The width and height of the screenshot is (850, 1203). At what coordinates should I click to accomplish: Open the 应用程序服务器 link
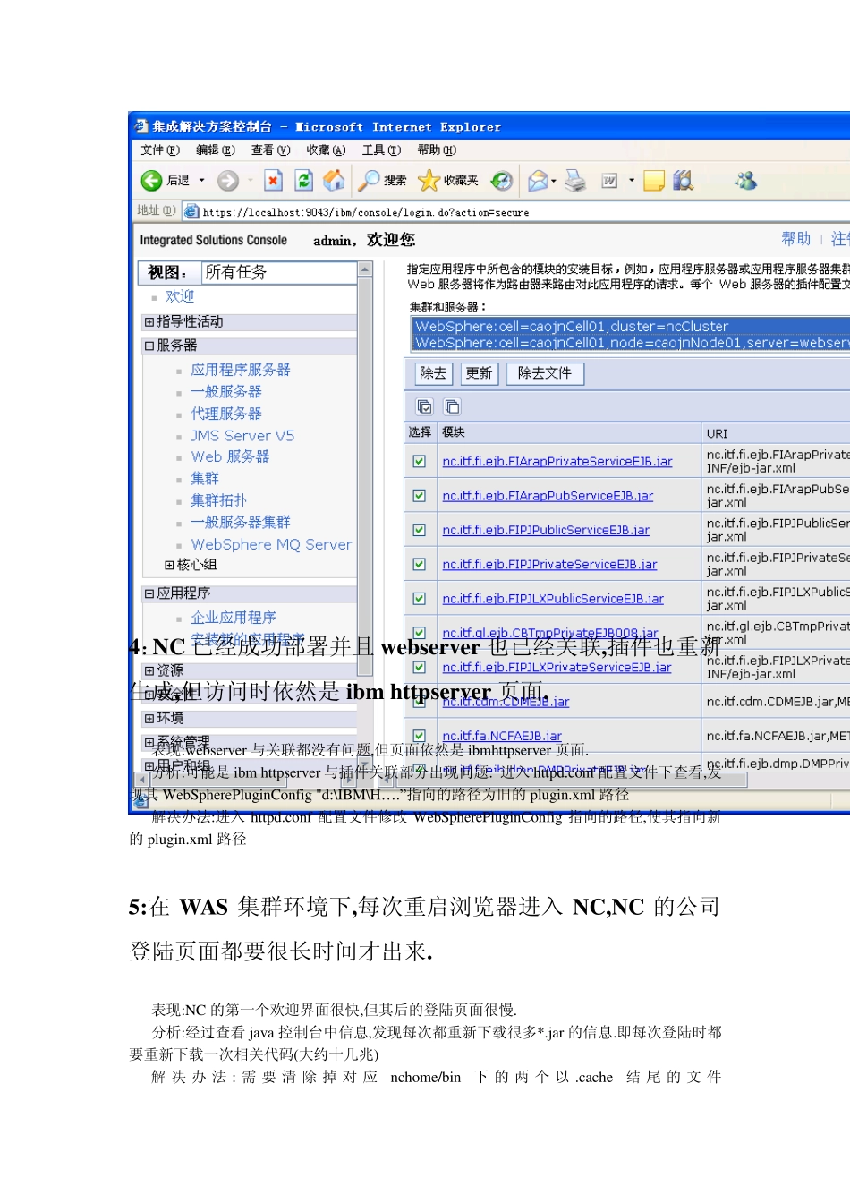(x=241, y=370)
